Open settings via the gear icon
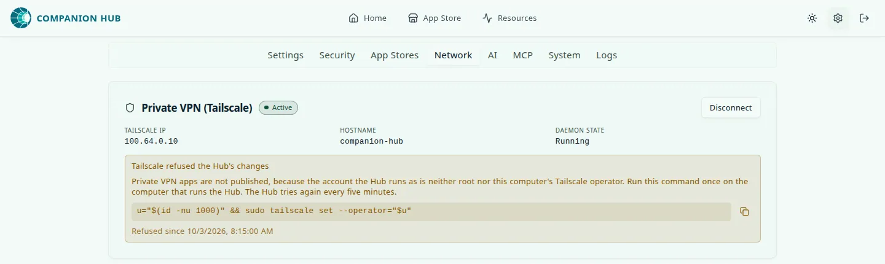885x264 pixels. point(838,18)
